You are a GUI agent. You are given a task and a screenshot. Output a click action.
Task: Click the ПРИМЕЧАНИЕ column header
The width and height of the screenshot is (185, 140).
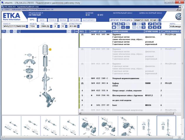[x=152, y=32]
